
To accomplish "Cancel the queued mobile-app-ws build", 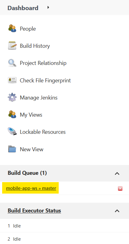I will [x=120, y=189].
